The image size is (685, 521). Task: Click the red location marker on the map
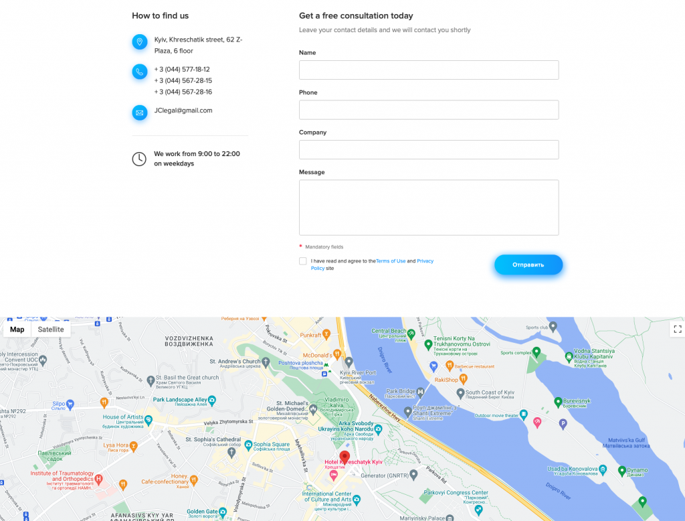tap(345, 457)
